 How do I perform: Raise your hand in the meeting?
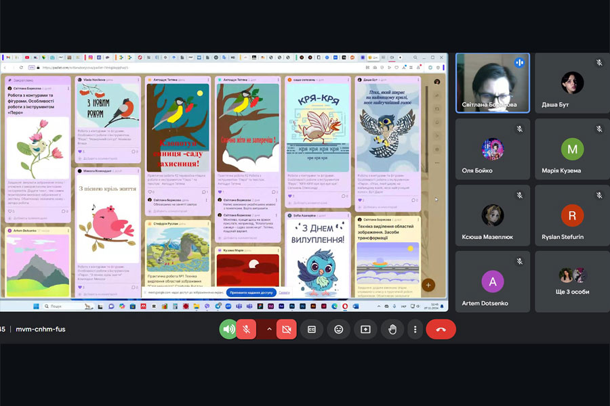392,330
